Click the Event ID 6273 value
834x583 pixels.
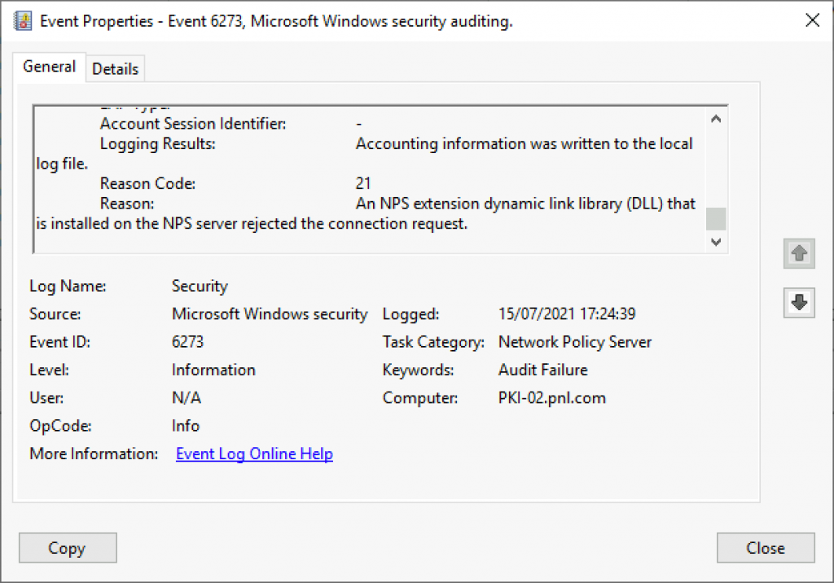(187, 342)
